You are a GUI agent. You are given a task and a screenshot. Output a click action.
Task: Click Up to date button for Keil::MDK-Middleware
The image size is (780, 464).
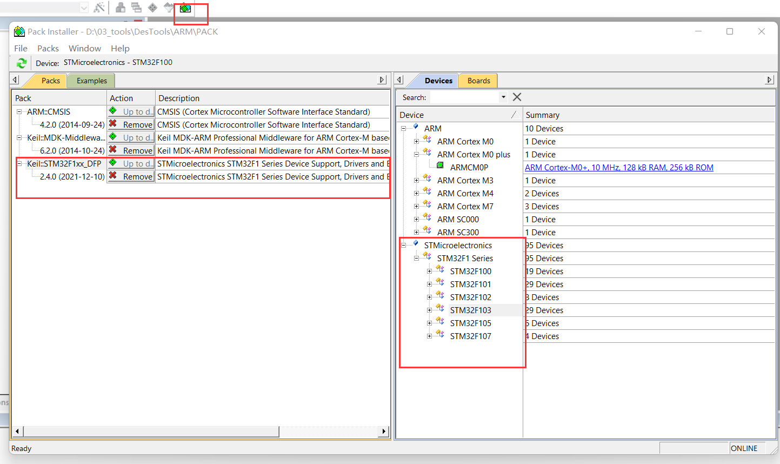(131, 137)
